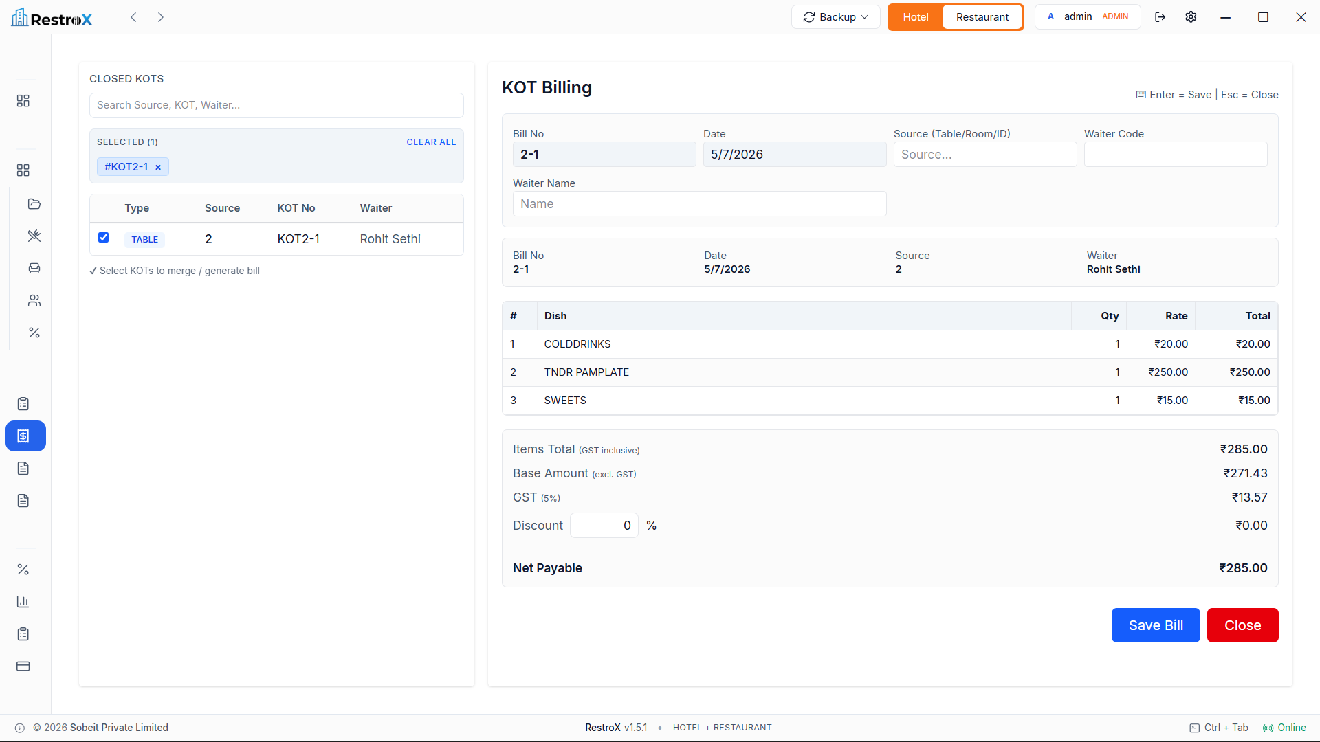
Task: Open the lowest percent icon in sidebar
Action: click(23, 570)
